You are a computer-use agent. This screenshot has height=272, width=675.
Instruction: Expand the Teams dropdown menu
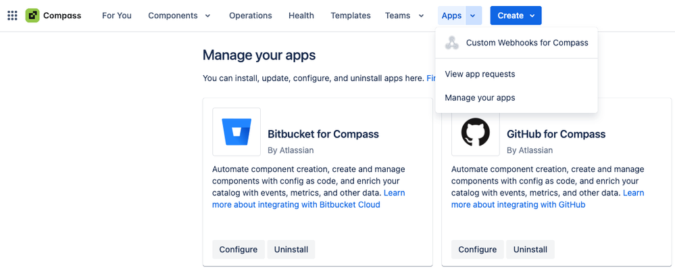(x=405, y=16)
